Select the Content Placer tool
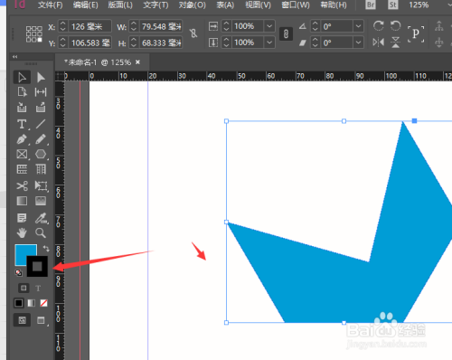The width and height of the screenshot is (452, 360). (41, 108)
